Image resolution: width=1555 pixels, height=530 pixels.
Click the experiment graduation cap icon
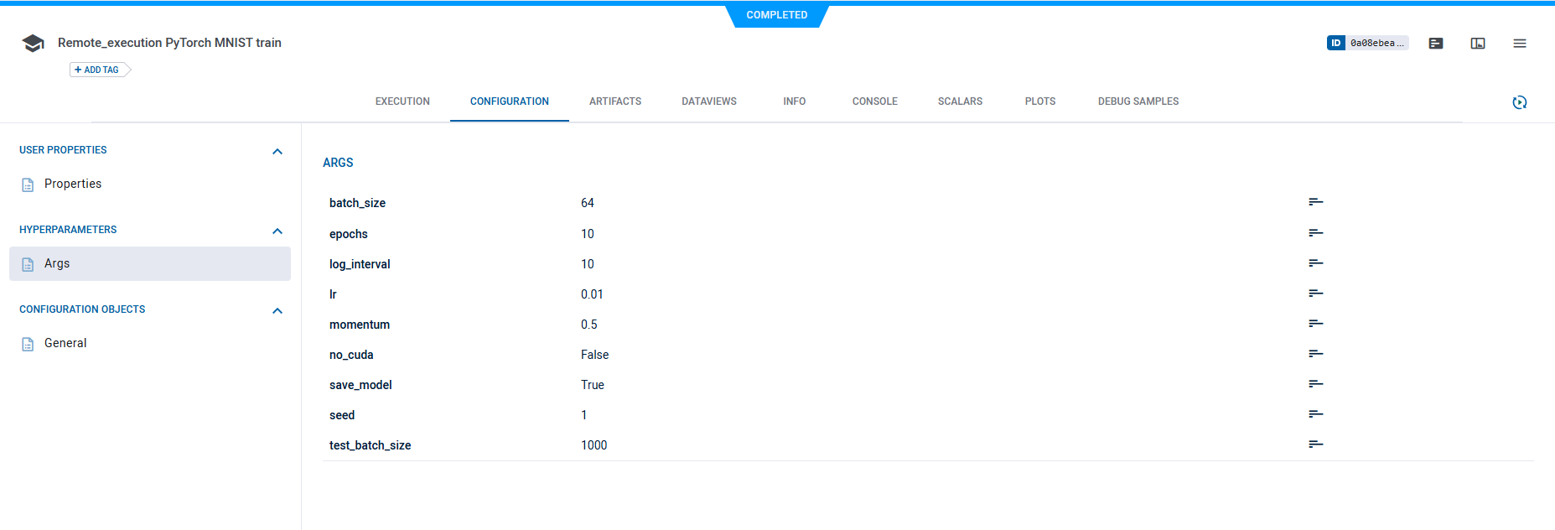(33, 44)
